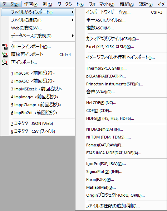Open the 解析 menu
The image size is (167, 211).
click(x=127, y=4)
